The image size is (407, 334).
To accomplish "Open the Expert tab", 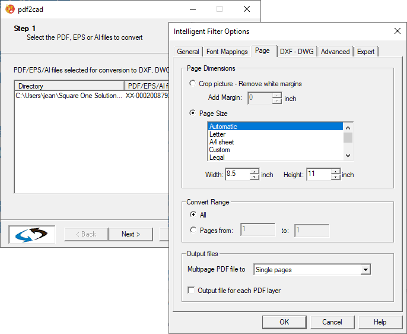I will click(365, 52).
